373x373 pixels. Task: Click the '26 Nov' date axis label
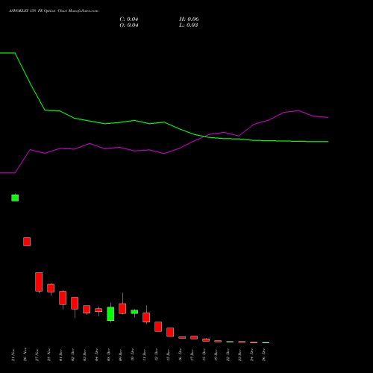(x=25, y=355)
